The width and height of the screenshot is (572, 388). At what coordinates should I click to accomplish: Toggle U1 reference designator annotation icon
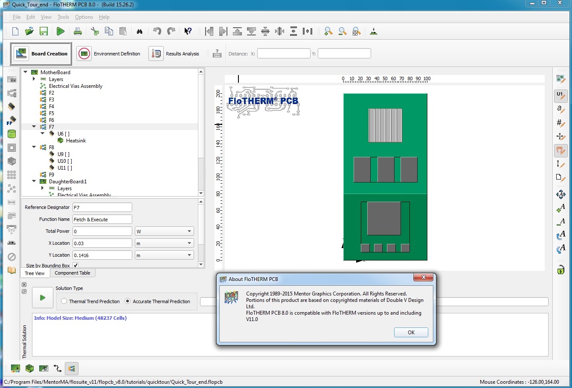[560, 96]
